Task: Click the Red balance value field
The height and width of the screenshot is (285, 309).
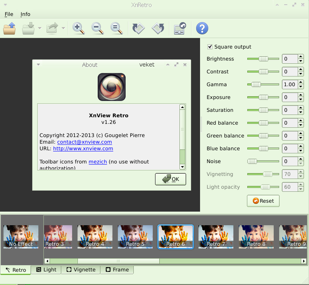Action: 290,123
